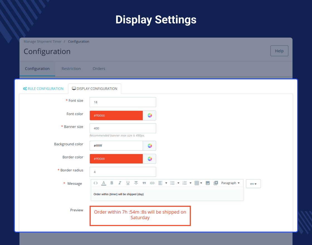Select the Display Configuration tab

94,89
